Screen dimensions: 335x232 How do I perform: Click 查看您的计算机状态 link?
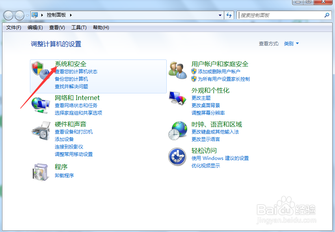[x=76, y=72]
